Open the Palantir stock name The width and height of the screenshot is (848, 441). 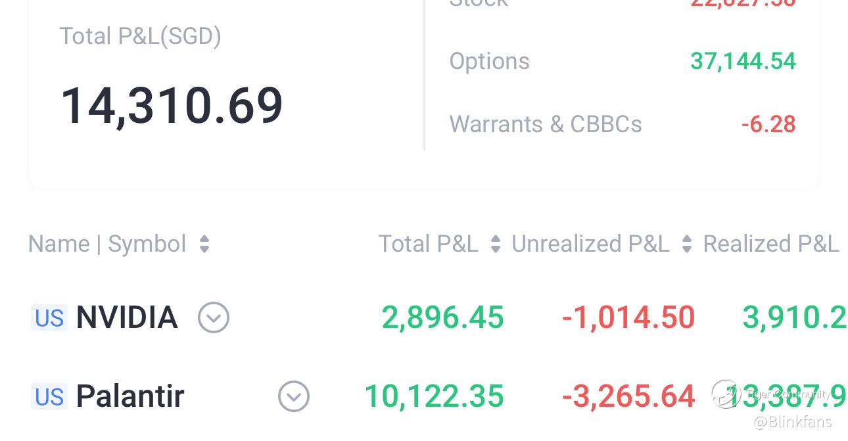point(130,397)
